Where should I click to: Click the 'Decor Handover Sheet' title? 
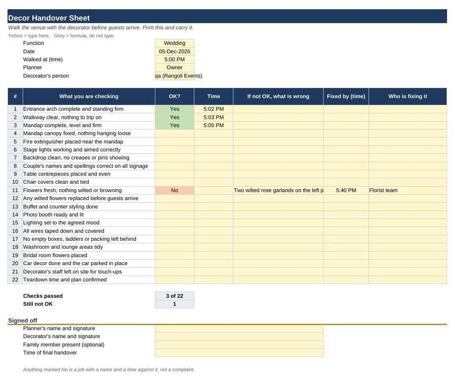49,18
